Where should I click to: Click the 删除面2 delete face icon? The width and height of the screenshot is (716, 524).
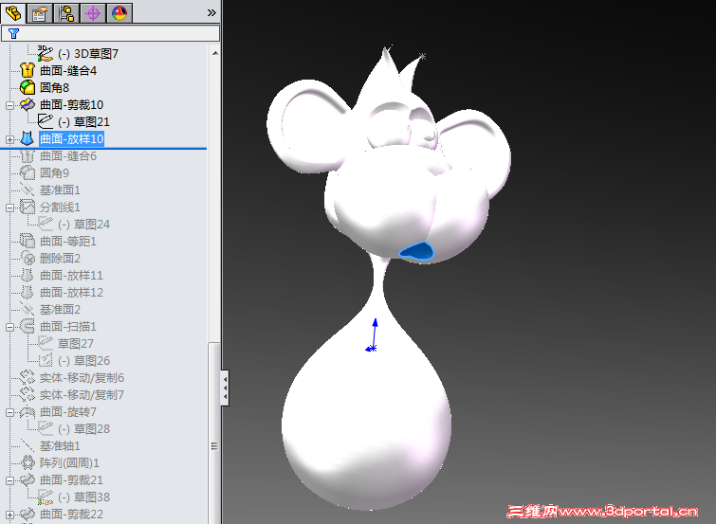pyautogui.click(x=28, y=258)
